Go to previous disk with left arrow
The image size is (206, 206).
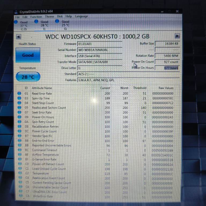(x=19, y=37)
